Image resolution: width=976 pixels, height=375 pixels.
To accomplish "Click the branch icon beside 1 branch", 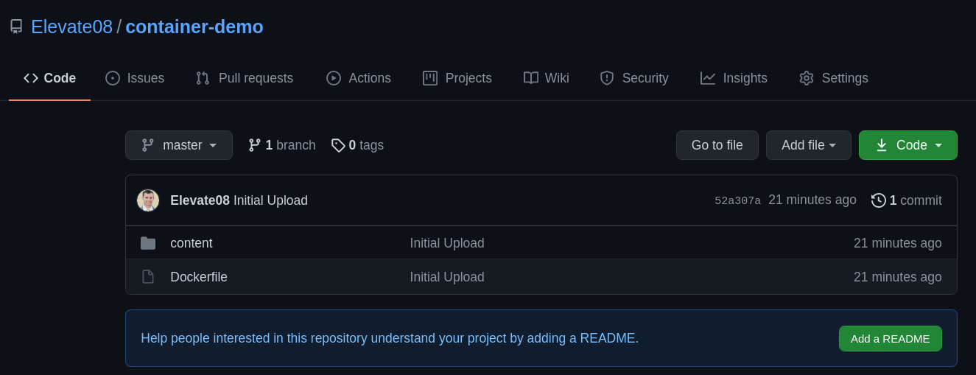I will pos(255,145).
